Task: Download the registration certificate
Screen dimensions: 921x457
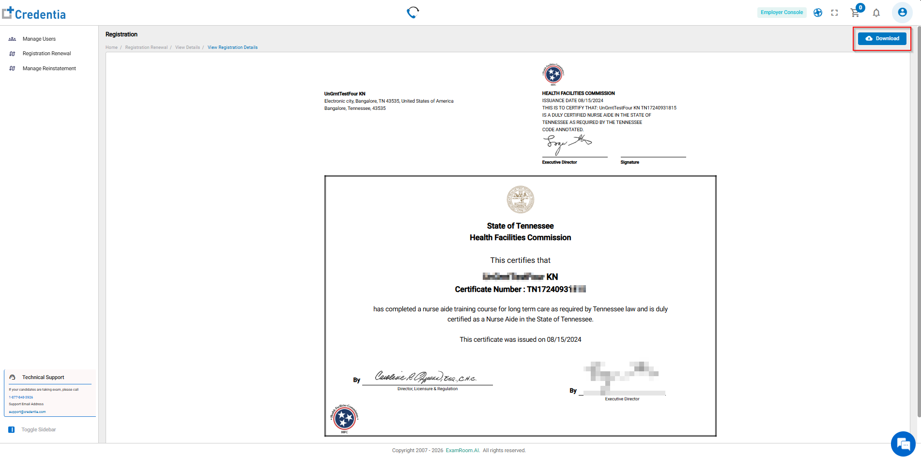Action: 882,38
